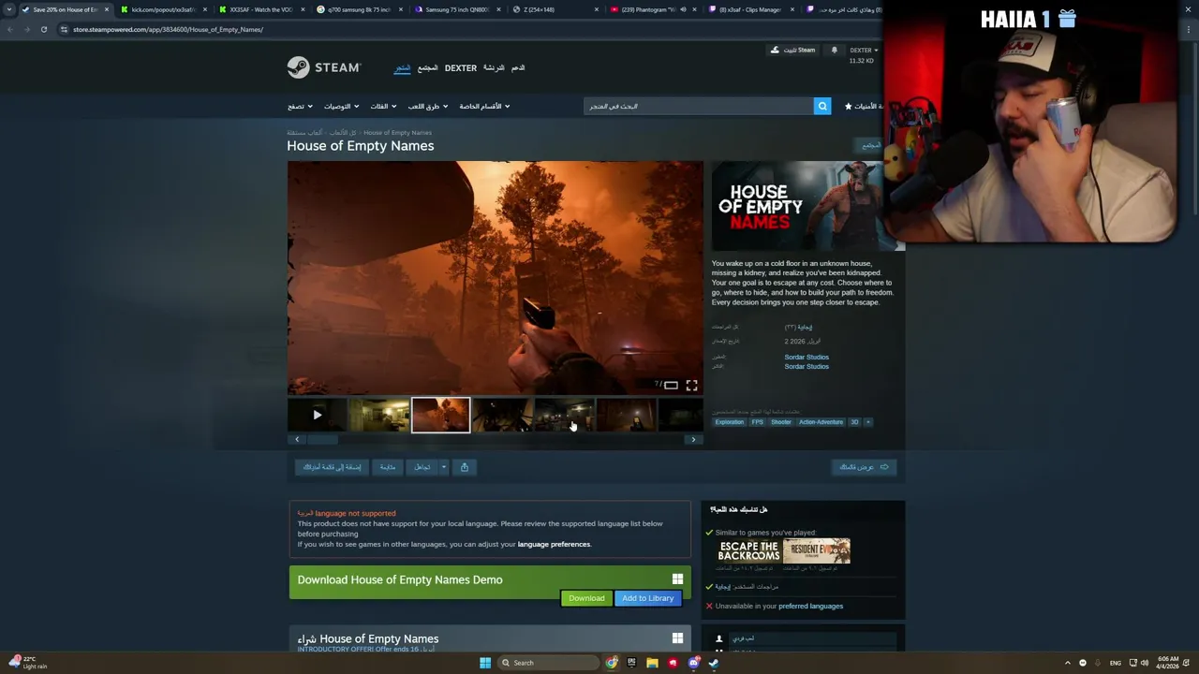Open the Arabic Chat menu item
1199x674 pixels.
click(x=494, y=68)
